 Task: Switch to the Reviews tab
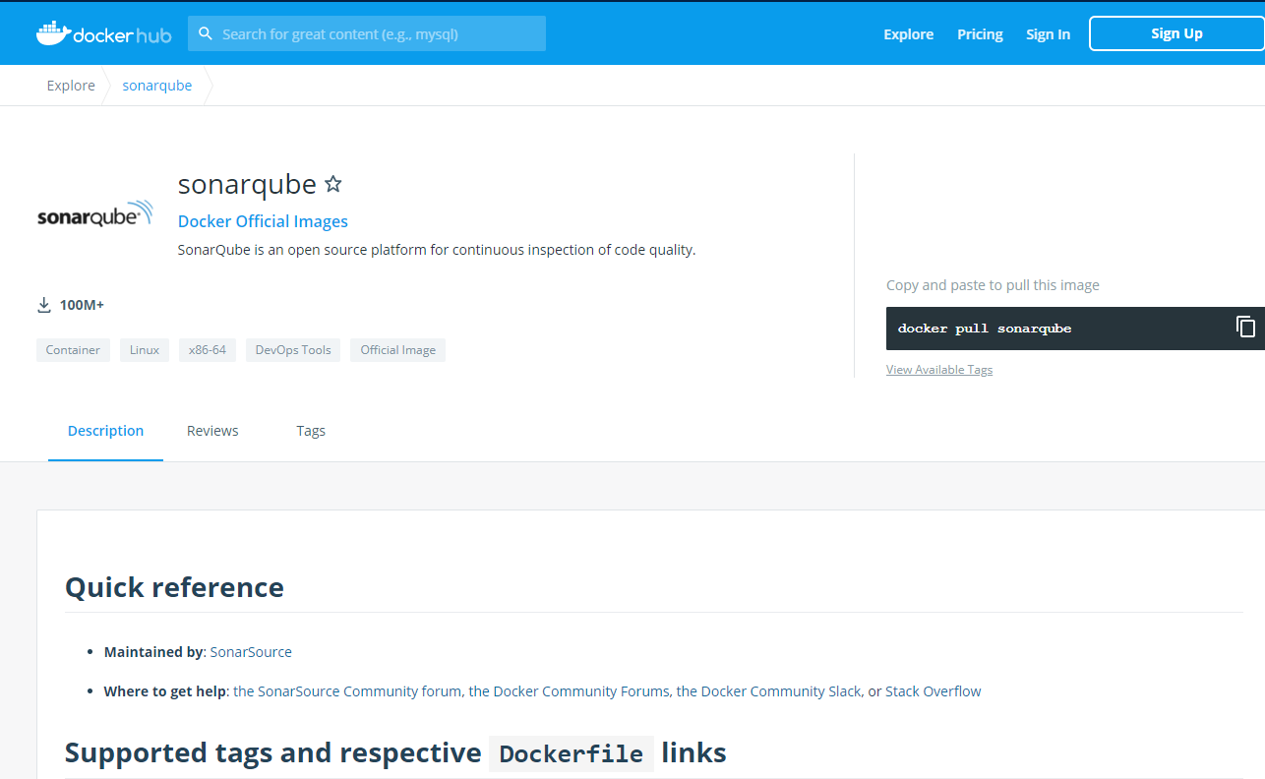(x=212, y=430)
